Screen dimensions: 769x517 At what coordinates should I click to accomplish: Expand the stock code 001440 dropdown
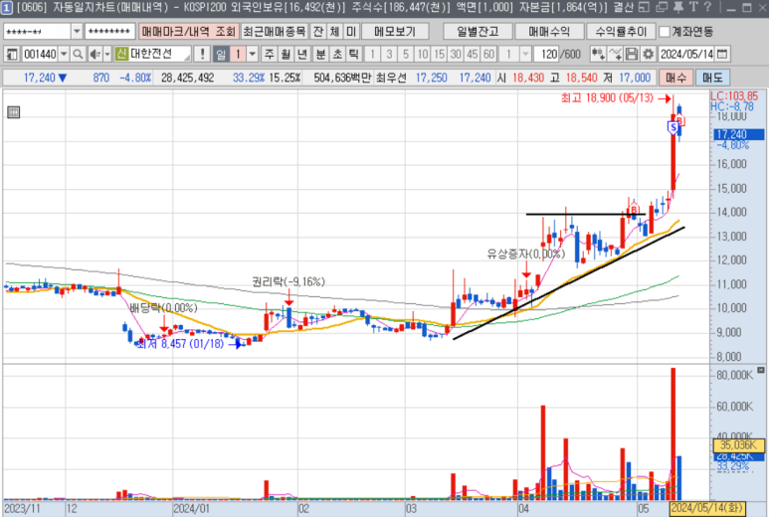tap(65, 54)
